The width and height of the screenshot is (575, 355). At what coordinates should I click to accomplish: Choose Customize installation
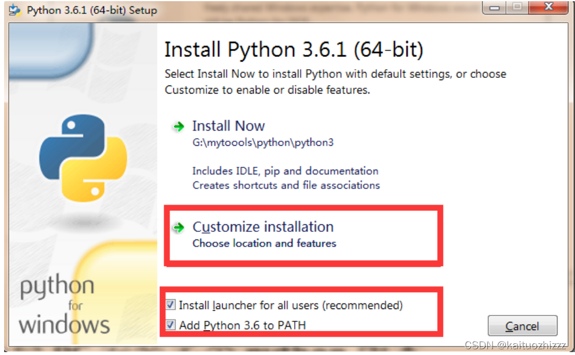click(x=263, y=227)
